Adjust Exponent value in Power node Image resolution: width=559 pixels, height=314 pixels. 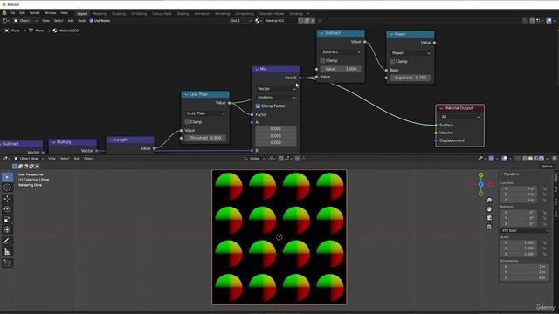click(411, 78)
